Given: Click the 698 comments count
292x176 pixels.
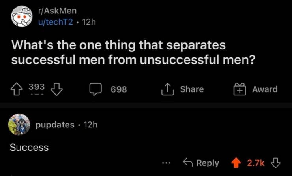Looking at the screenshot, I should [x=118, y=90].
